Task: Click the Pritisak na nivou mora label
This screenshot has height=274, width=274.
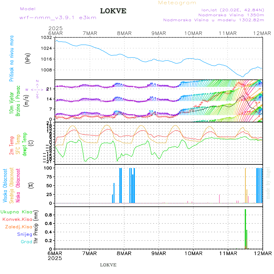Action: (x=12, y=59)
